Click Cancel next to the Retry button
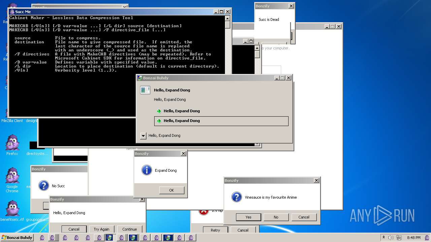 (x=243, y=230)
